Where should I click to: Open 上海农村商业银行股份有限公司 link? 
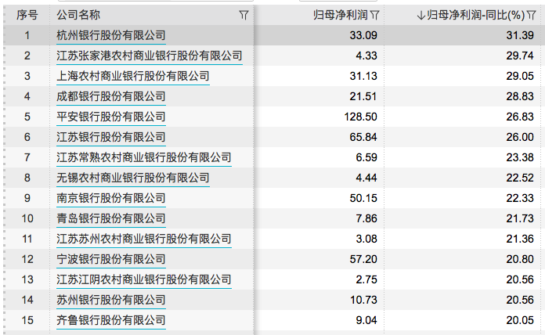pos(133,76)
